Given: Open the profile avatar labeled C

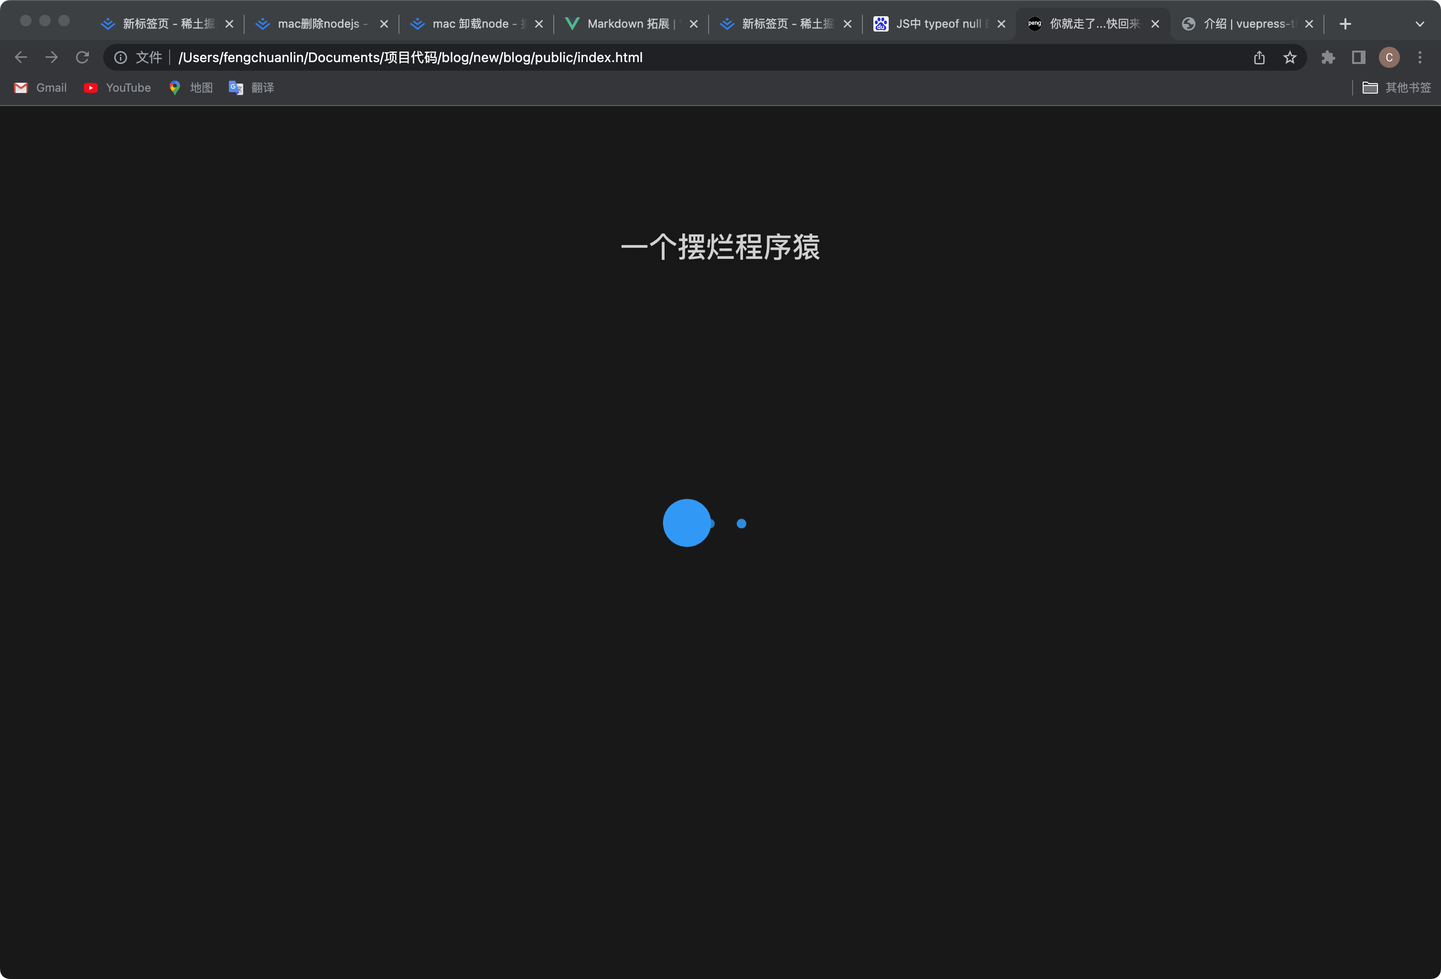Looking at the screenshot, I should [1389, 58].
